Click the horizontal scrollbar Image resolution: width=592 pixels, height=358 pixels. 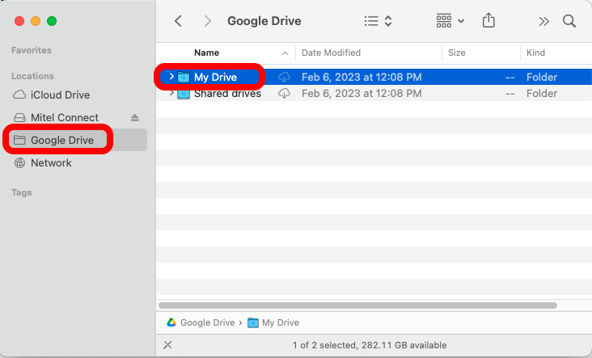click(x=357, y=305)
